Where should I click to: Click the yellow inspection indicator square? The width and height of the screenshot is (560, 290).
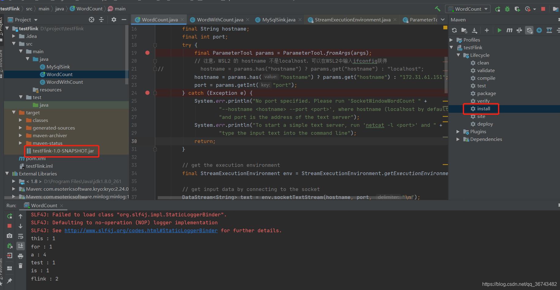pos(445,28)
